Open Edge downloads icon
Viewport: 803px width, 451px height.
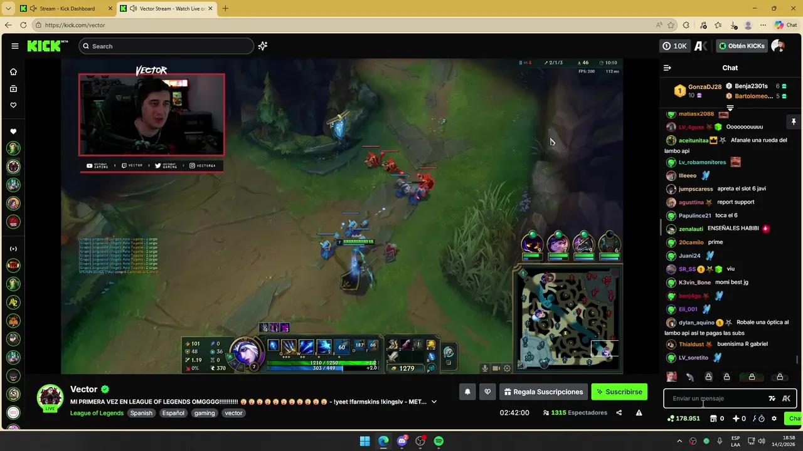coord(733,25)
